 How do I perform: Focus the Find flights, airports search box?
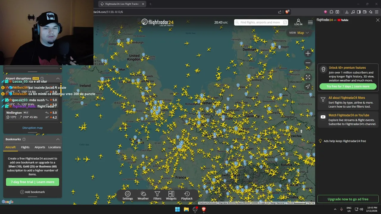click(x=261, y=22)
